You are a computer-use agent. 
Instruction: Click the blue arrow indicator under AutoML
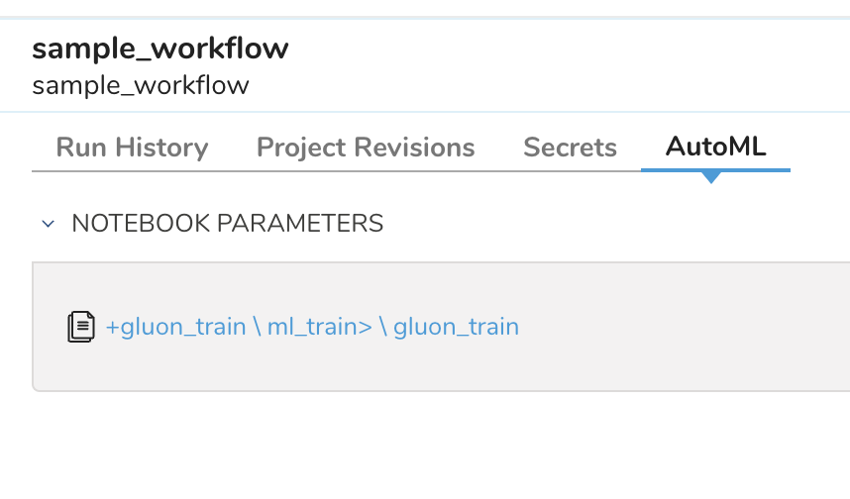[711, 177]
